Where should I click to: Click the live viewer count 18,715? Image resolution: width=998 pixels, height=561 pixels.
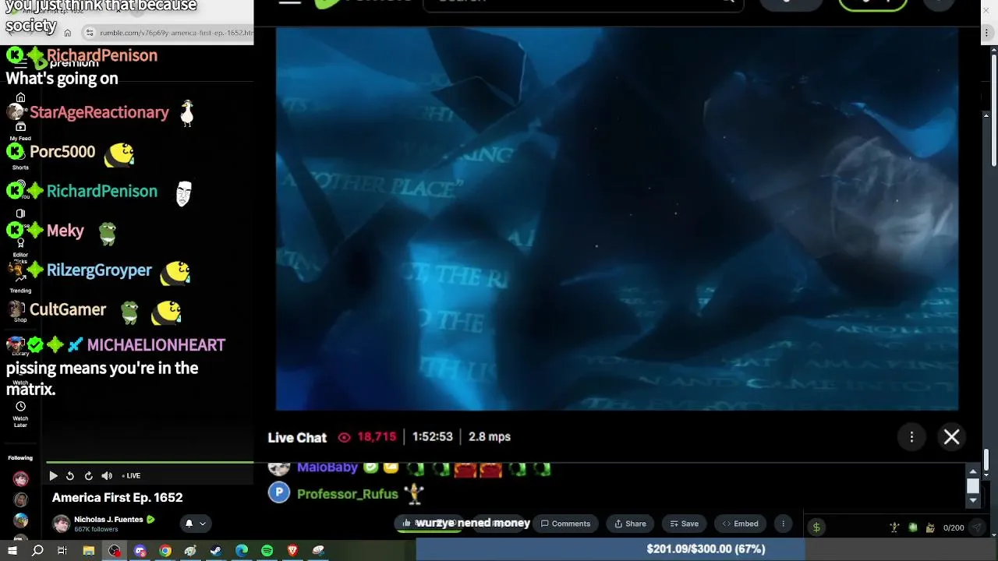coord(377,437)
